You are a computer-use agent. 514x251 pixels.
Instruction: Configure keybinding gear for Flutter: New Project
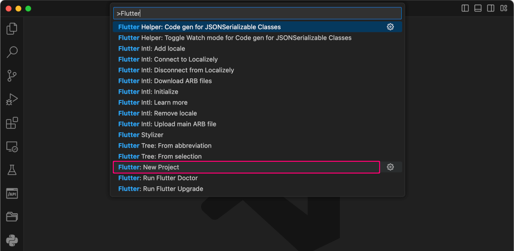point(390,167)
